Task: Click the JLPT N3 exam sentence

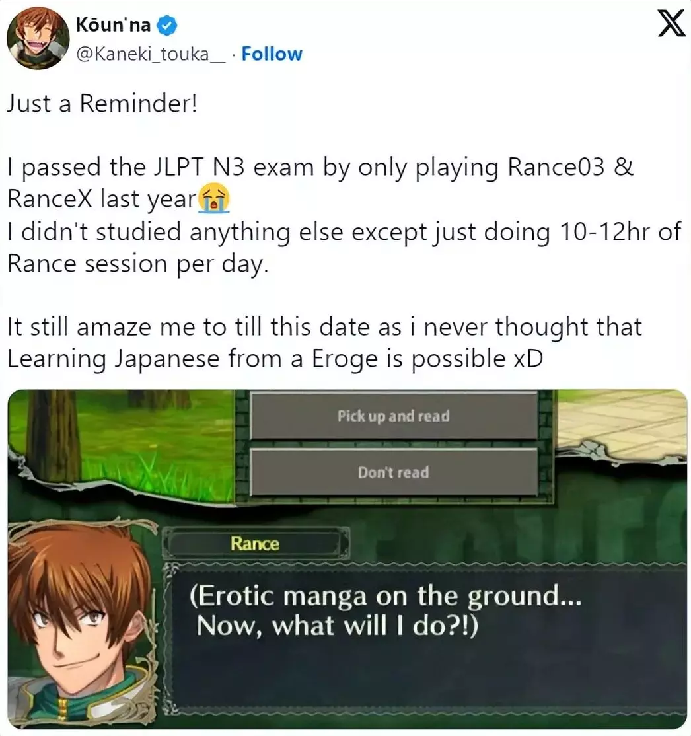Action: pos(320,182)
